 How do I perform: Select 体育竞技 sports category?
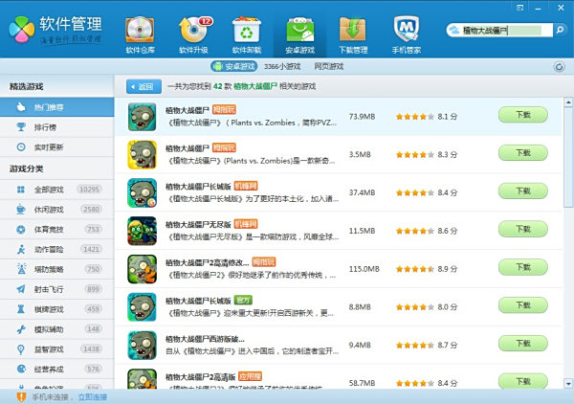57,230
